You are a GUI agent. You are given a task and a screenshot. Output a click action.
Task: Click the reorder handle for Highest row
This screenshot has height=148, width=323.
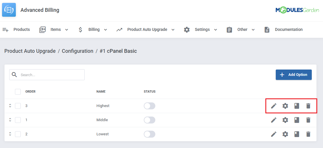(x=10, y=106)
